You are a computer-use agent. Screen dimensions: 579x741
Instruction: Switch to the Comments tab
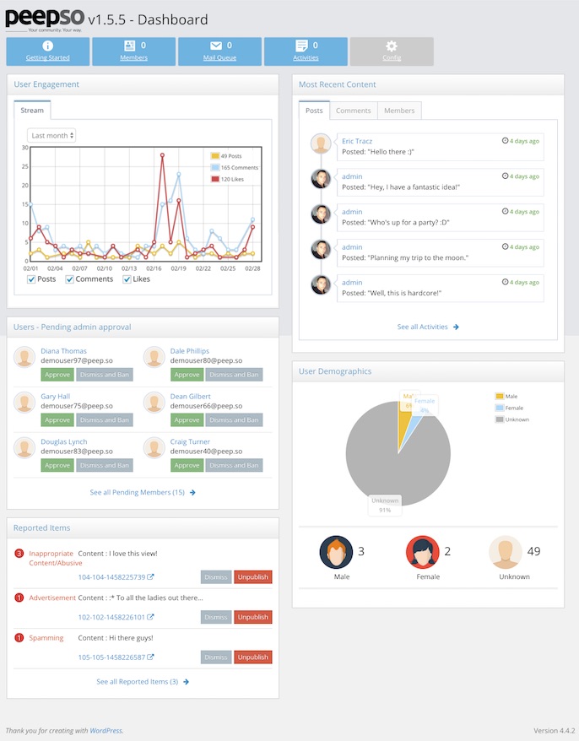pyautogui.click(x=354, y=111)
